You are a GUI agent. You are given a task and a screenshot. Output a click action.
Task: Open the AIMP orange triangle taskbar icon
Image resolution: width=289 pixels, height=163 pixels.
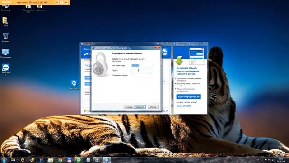coord(23,160)
